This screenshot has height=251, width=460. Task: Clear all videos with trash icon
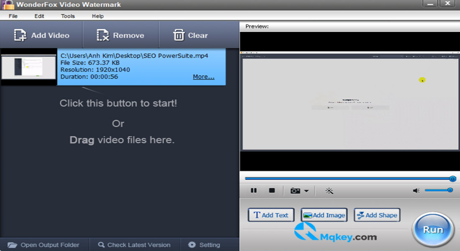(x=190, y=35)
